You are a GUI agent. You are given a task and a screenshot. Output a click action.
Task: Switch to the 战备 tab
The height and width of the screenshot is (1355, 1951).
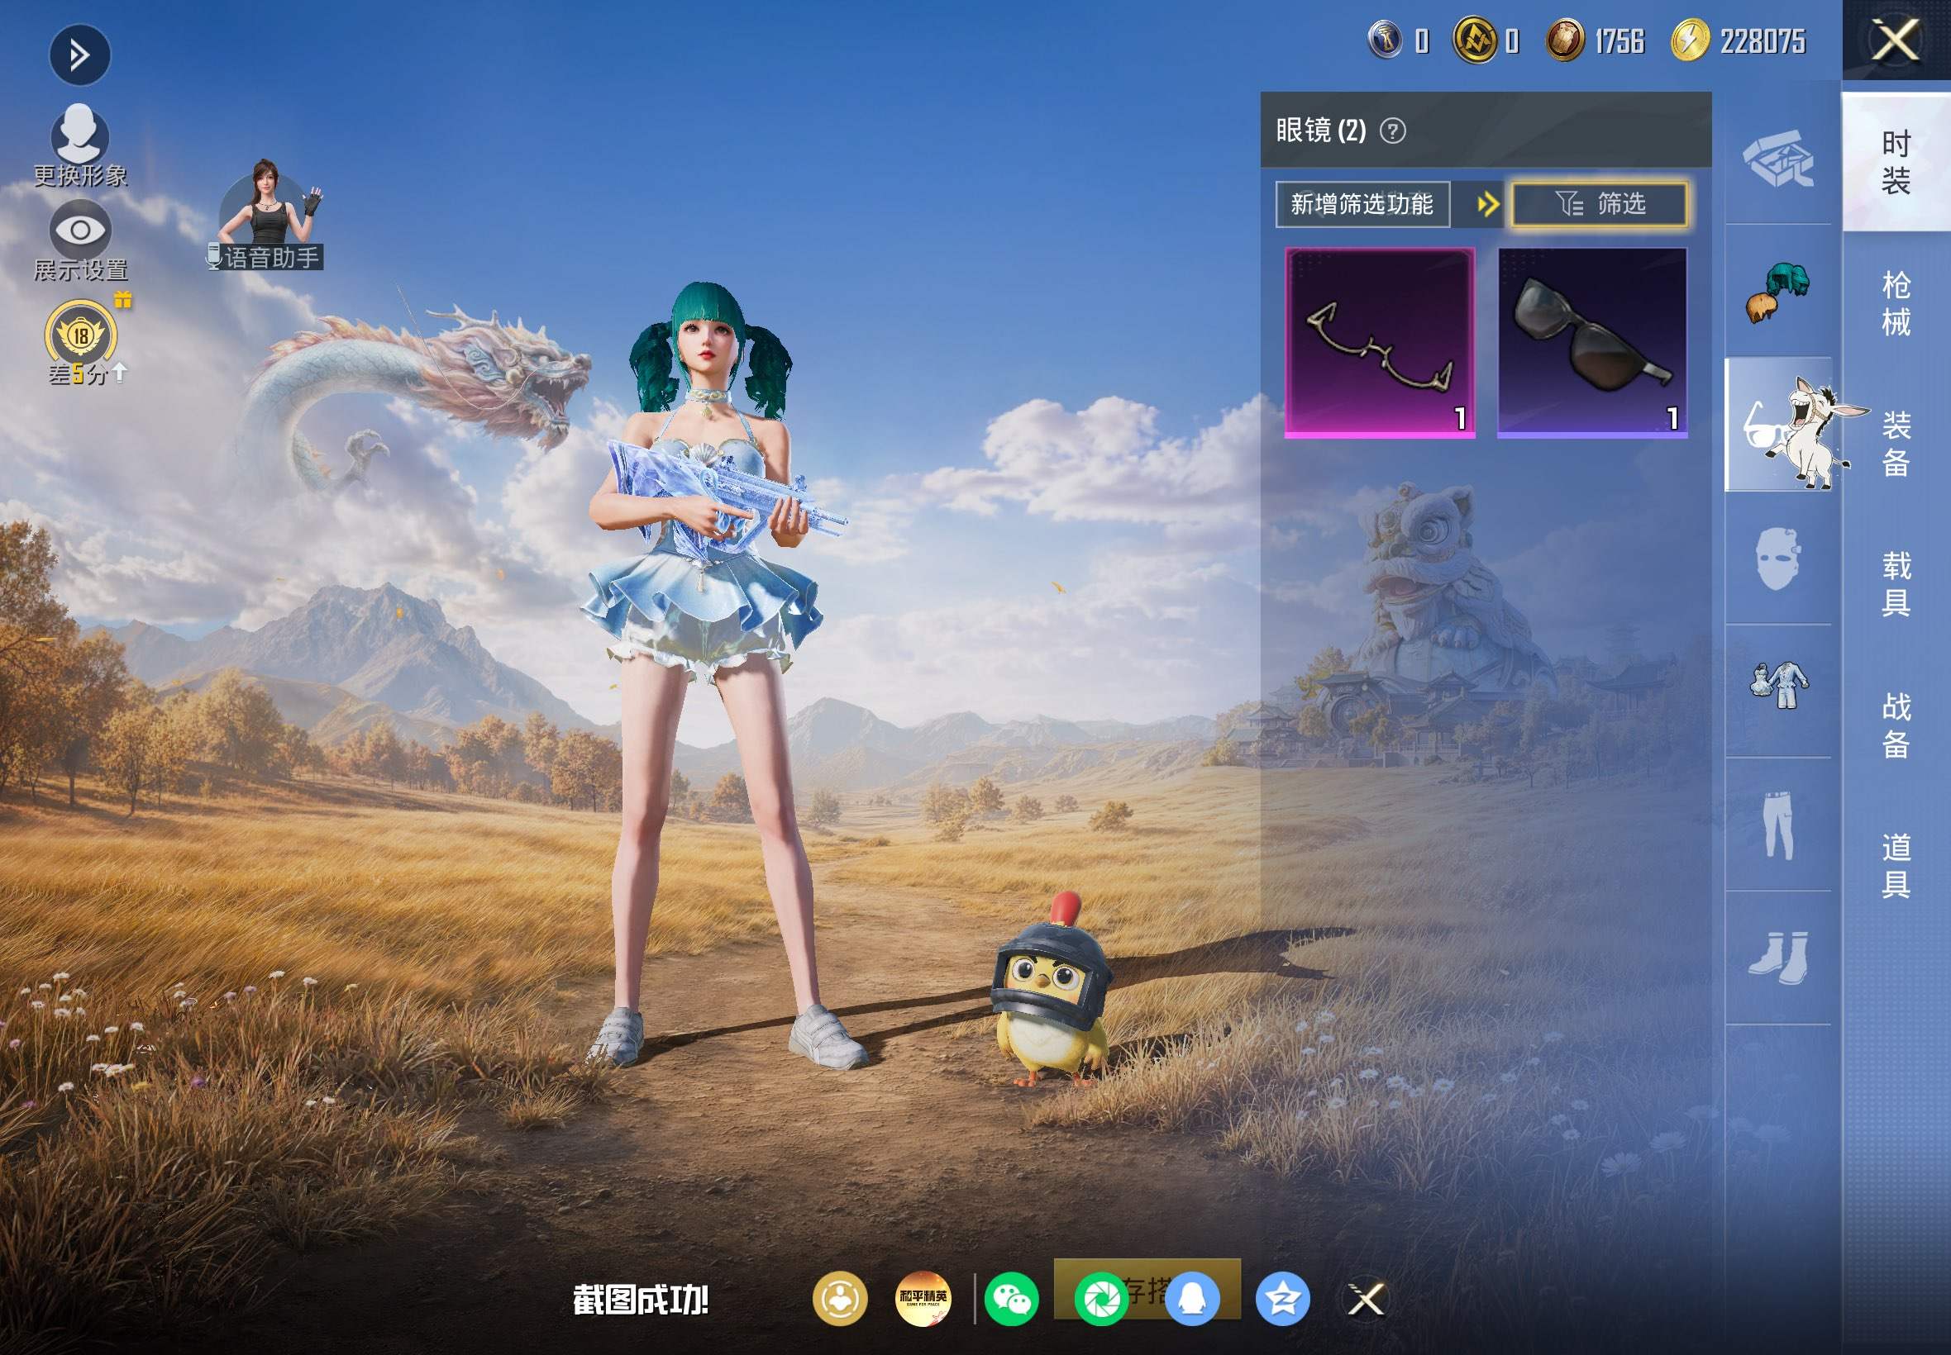(x=1896, y=726)
